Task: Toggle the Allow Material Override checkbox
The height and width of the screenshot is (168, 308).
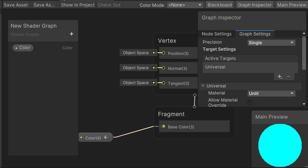Action: (x=250, y=103)
